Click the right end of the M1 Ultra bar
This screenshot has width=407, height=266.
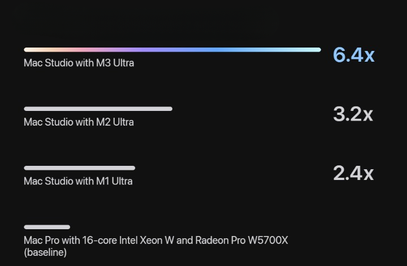(x=133, y=168)
